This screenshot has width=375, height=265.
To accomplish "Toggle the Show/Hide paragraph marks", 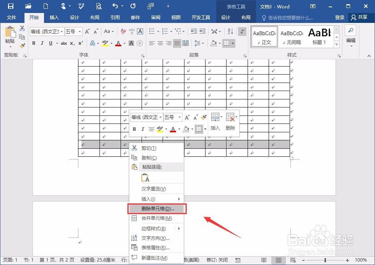I will point(242,32).
